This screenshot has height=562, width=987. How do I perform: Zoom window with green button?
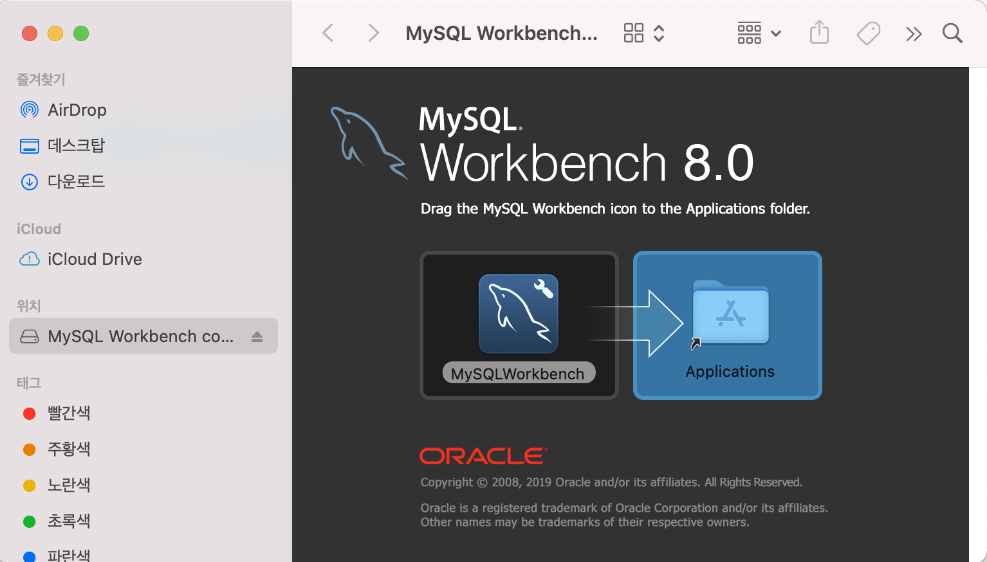click(81, 33)
